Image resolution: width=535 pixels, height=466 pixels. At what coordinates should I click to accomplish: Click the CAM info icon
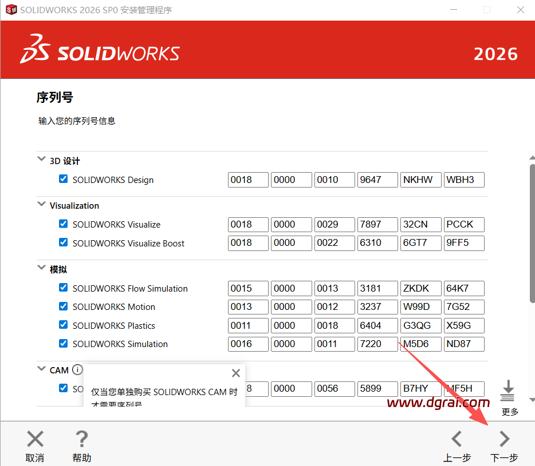coord(77,370)
